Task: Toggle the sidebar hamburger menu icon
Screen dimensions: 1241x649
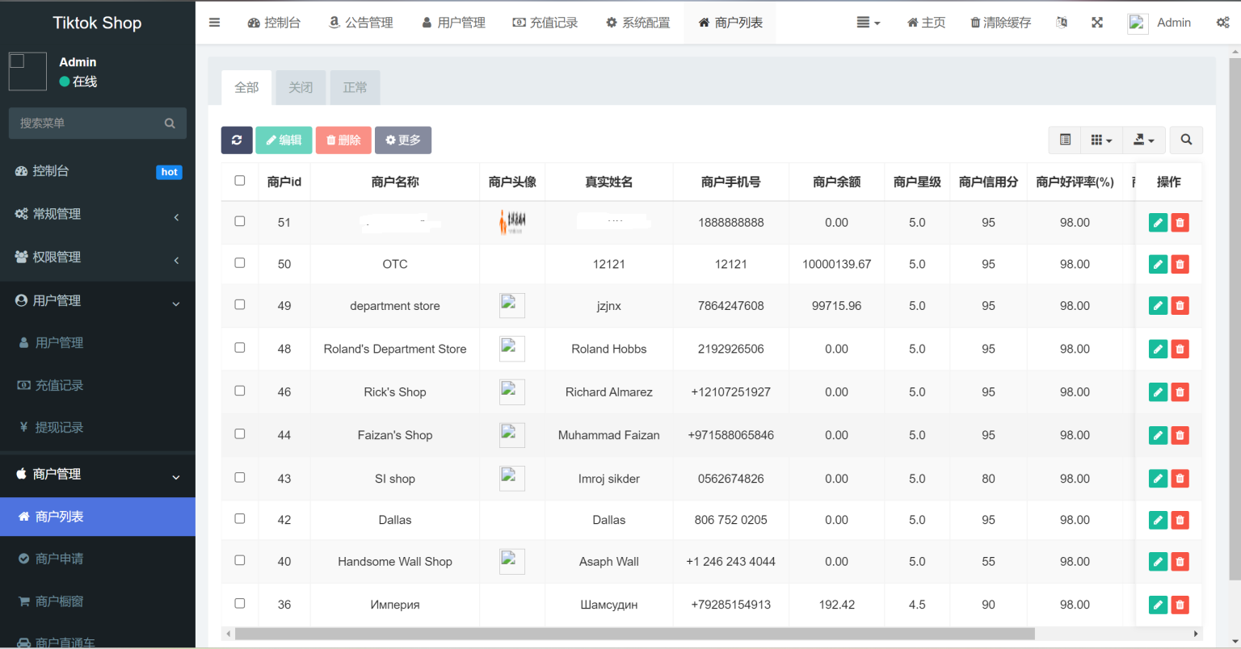Action: 214,23
